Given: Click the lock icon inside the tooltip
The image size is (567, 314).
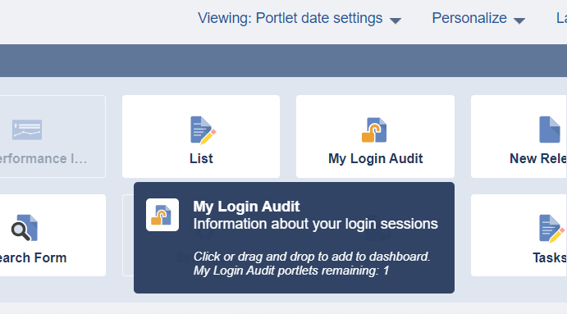Looking at the screenshot, I should point(162,215).
